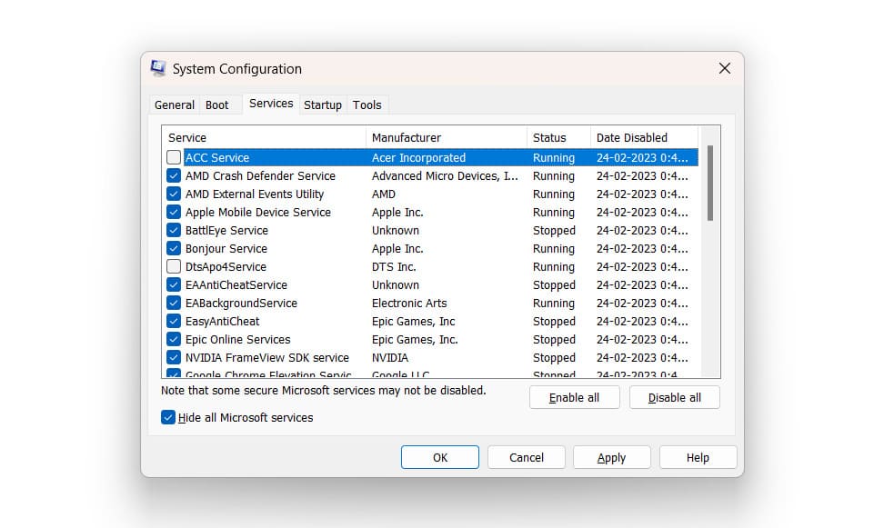Image resolution: width=894 pixels, height=528 pixels.
Task: Click the 'Electronic Arts' manufacturer cell
Action: point(409,304)
